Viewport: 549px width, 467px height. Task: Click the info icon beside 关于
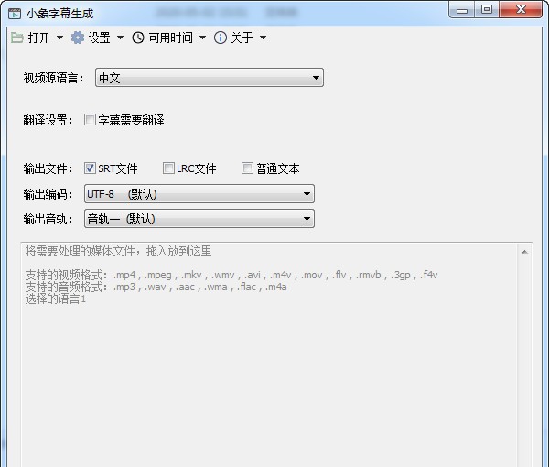221,38
